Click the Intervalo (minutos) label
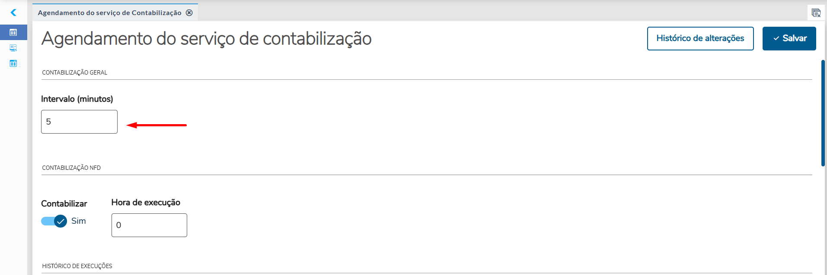This screenshot has width=827, height=275. (x=77, y=99)
